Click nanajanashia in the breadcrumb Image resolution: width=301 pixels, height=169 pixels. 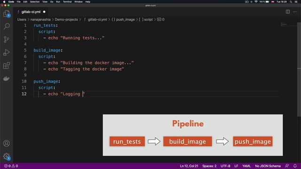tap(40, 20)
